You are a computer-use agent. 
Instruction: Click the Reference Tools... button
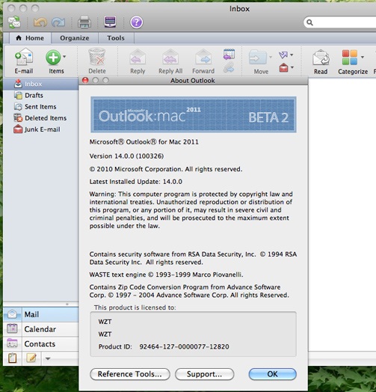point(130,374)
